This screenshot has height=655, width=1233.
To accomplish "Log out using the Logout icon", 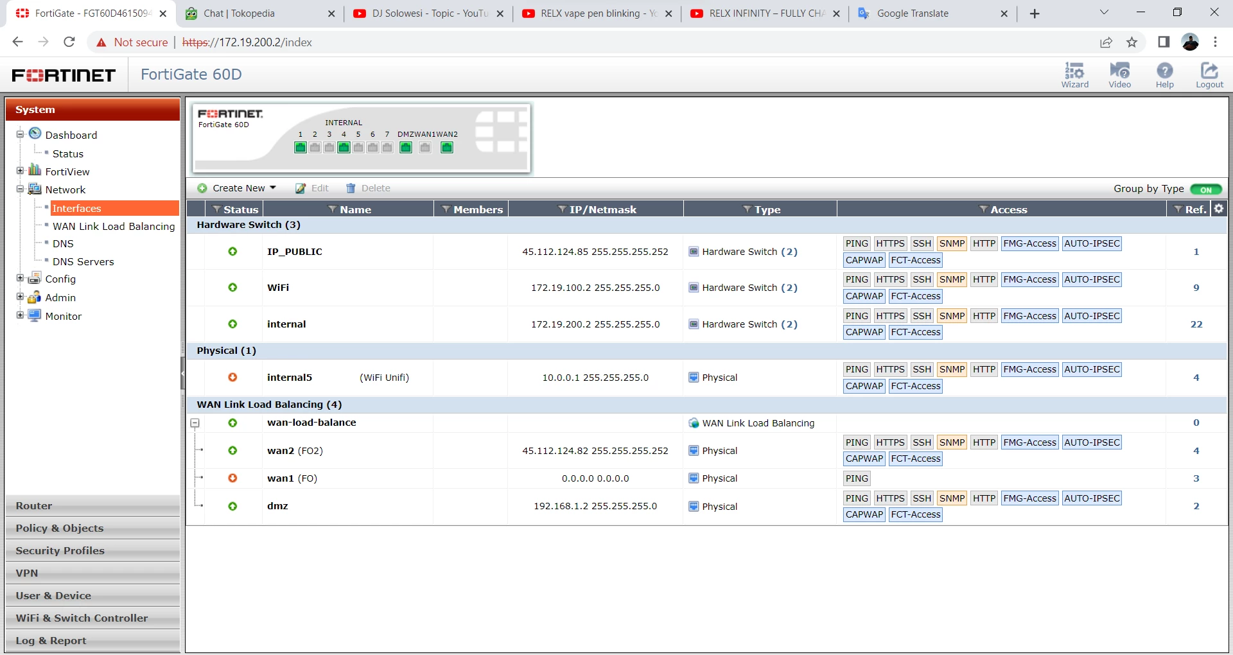I will [1209, 74].
